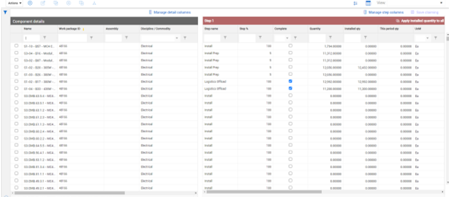Tick Complete for the 1,794.00000 quantity row
The width and height of the screenshot is (449, 197).
point(290,46)
